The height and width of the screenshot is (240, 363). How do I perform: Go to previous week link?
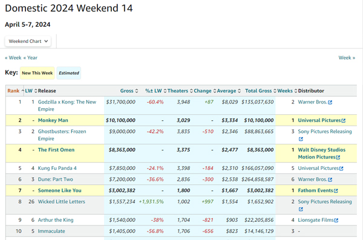click(x=13, y=57)
